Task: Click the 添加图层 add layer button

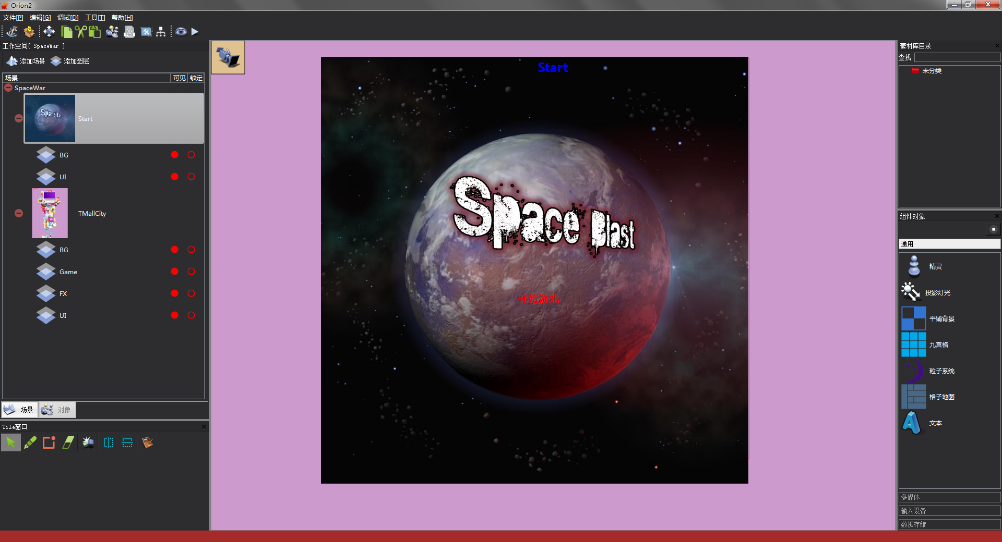Action: tap(70, 61)
